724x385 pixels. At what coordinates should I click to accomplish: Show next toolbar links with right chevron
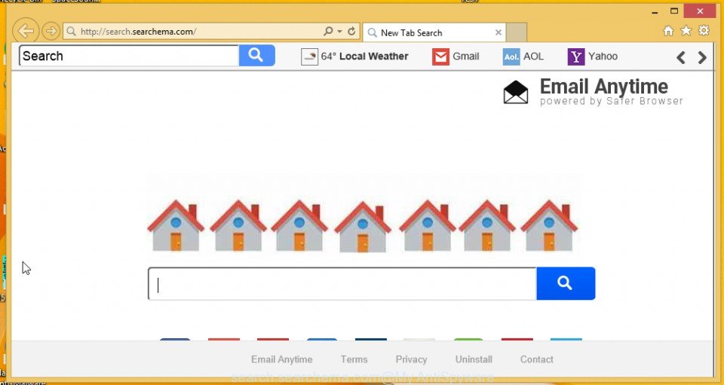pos(702,57)
